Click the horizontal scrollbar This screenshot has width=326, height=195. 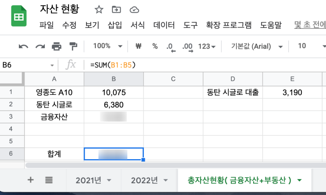point(176,165)
